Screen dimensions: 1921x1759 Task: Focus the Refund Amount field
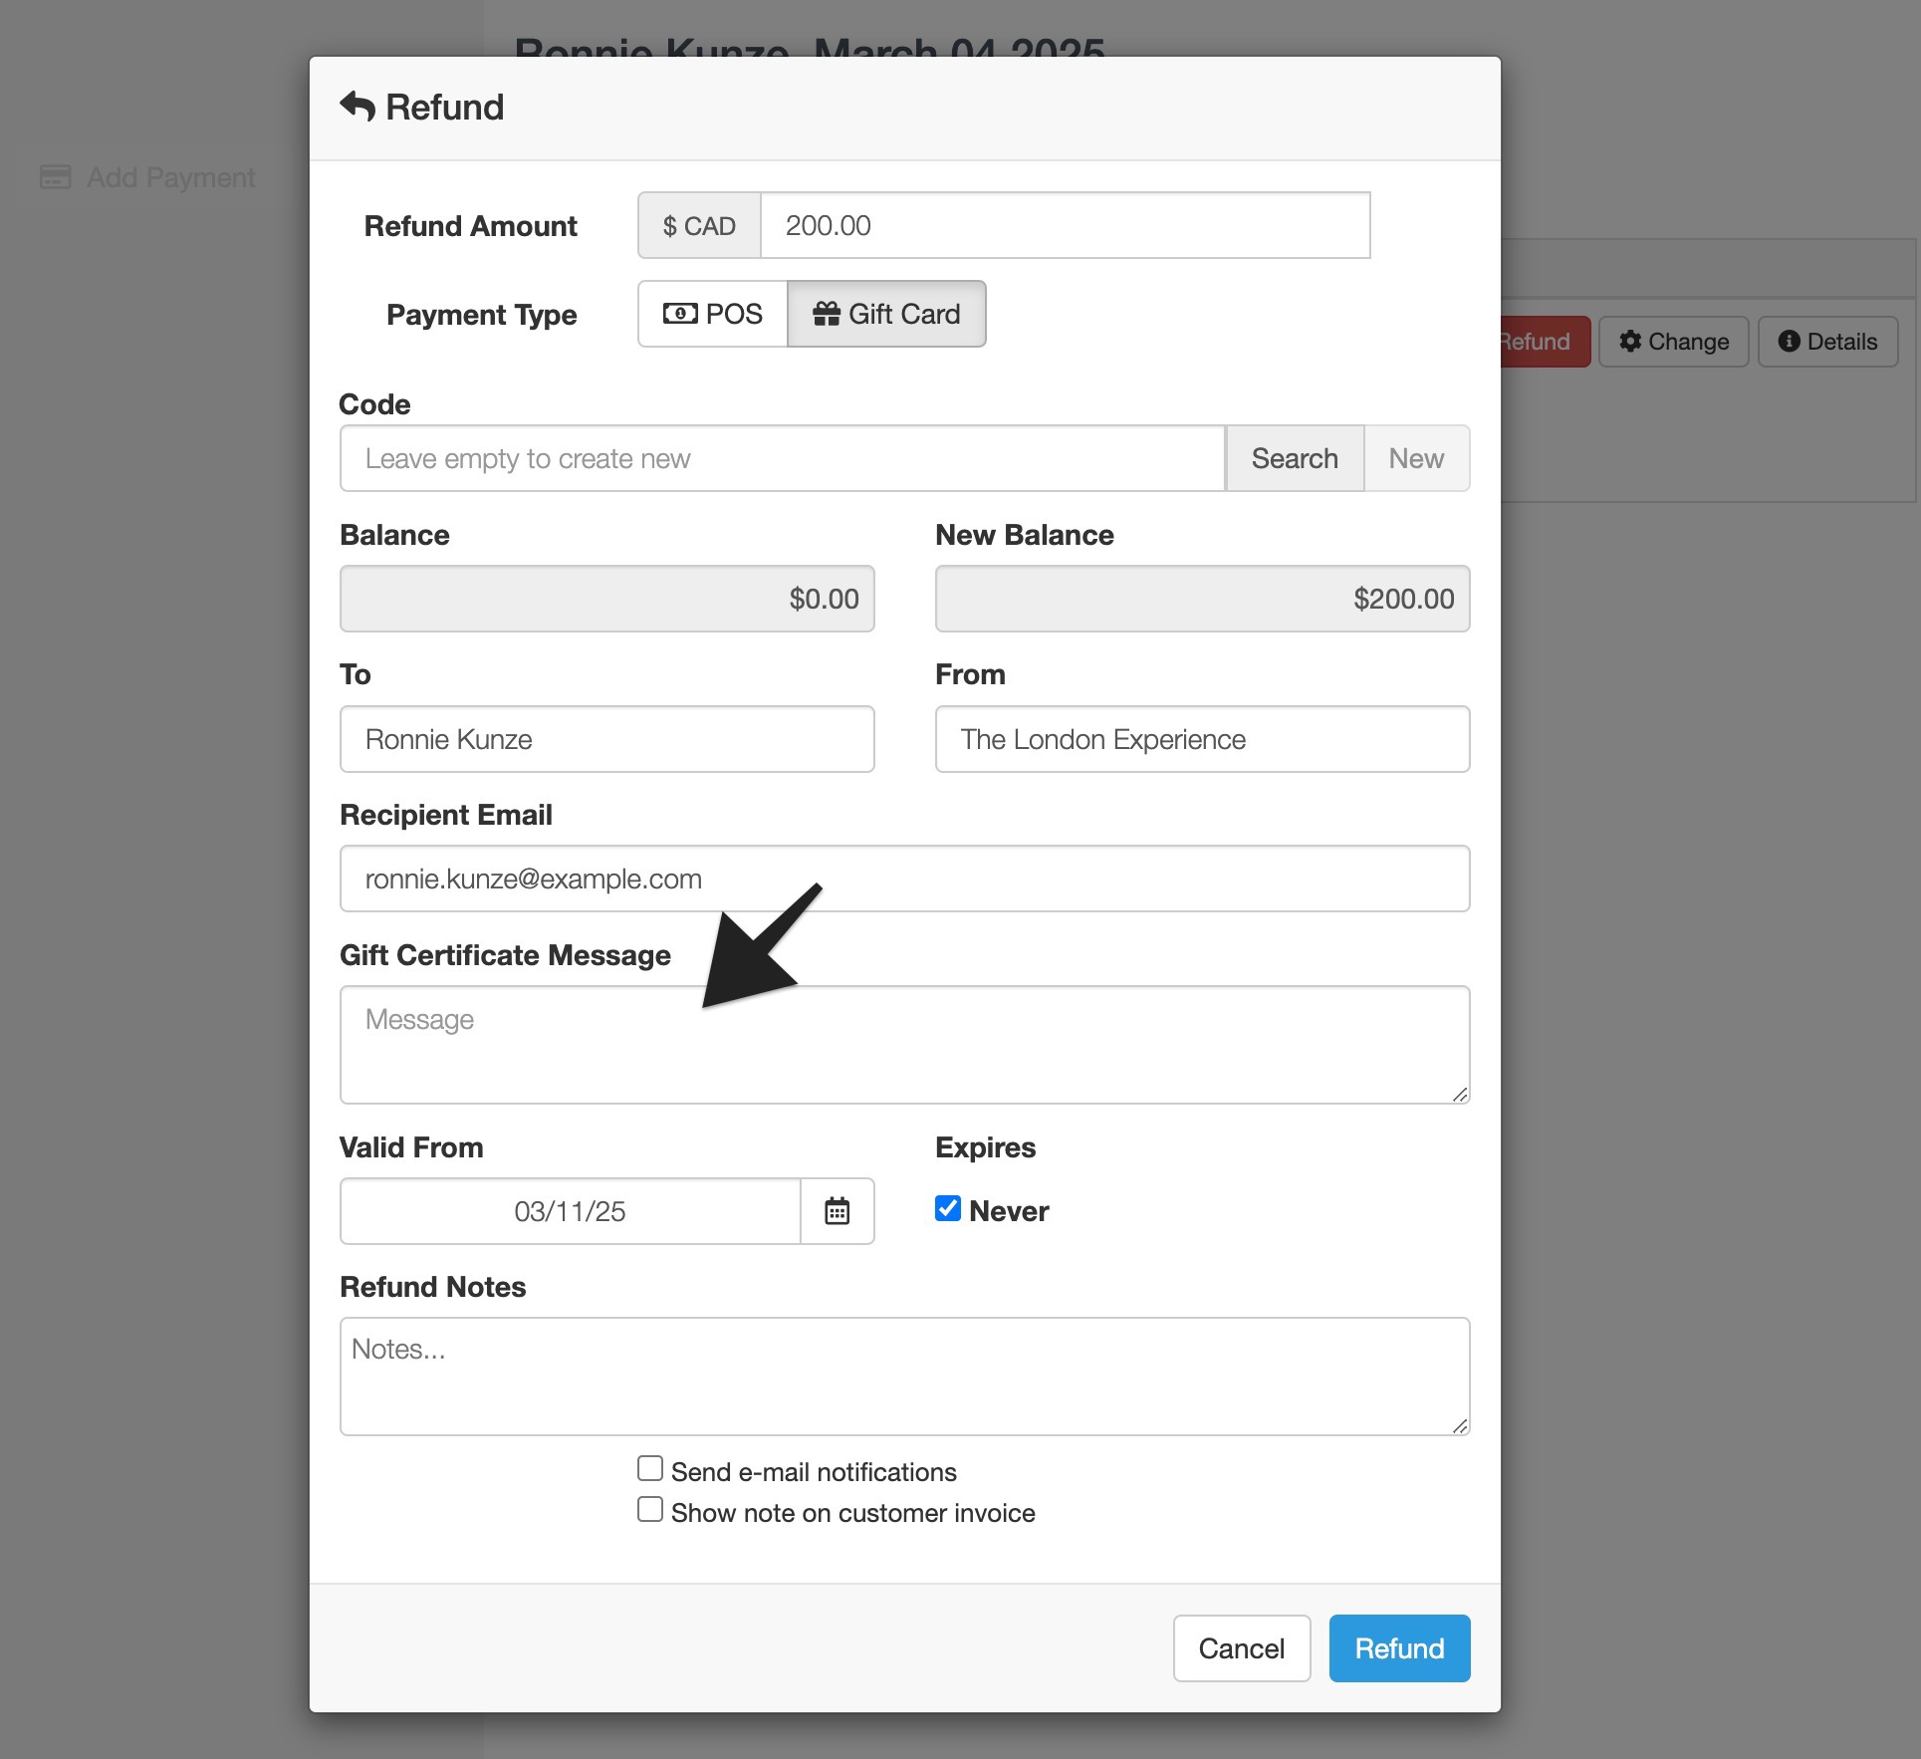(x=1065, y=225)
